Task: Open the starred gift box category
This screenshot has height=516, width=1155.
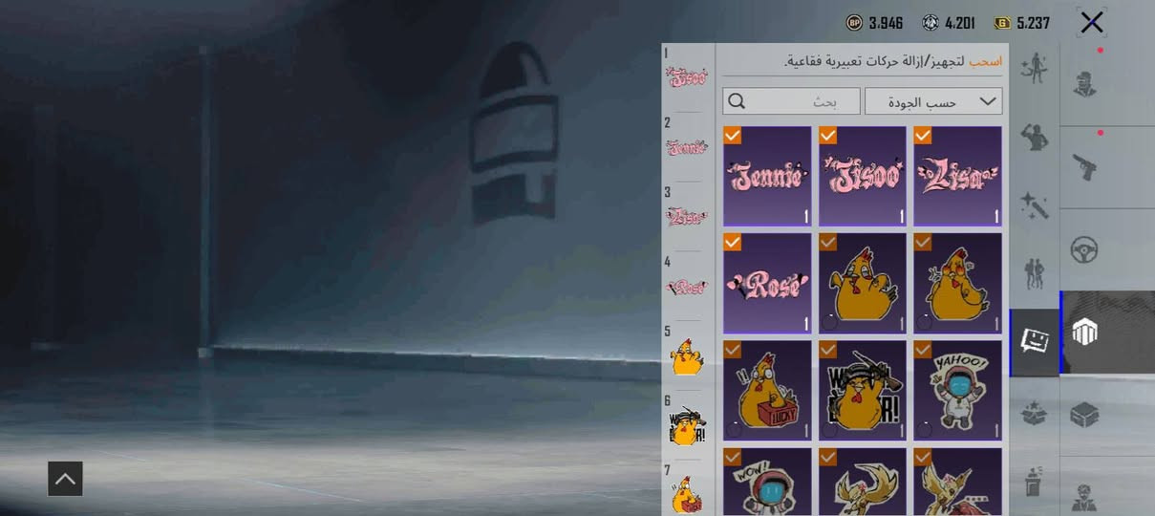Action: 1034,412
